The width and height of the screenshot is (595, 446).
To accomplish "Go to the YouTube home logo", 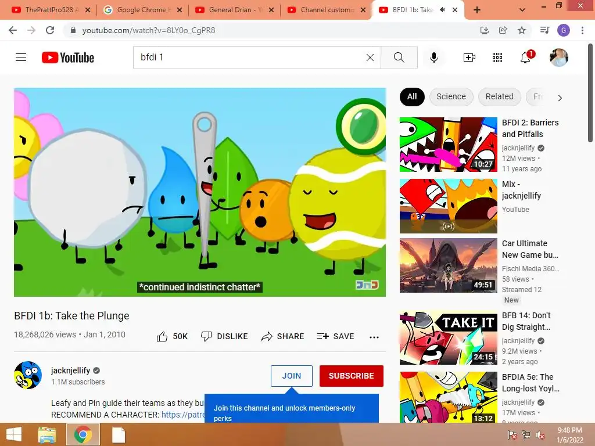I will click(68, 57).
